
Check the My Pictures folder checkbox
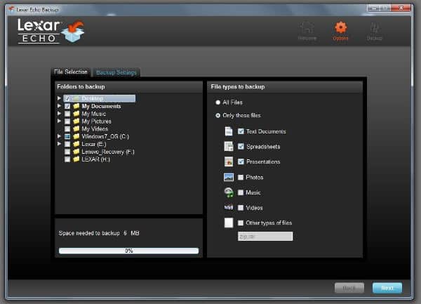coord(67,121)
